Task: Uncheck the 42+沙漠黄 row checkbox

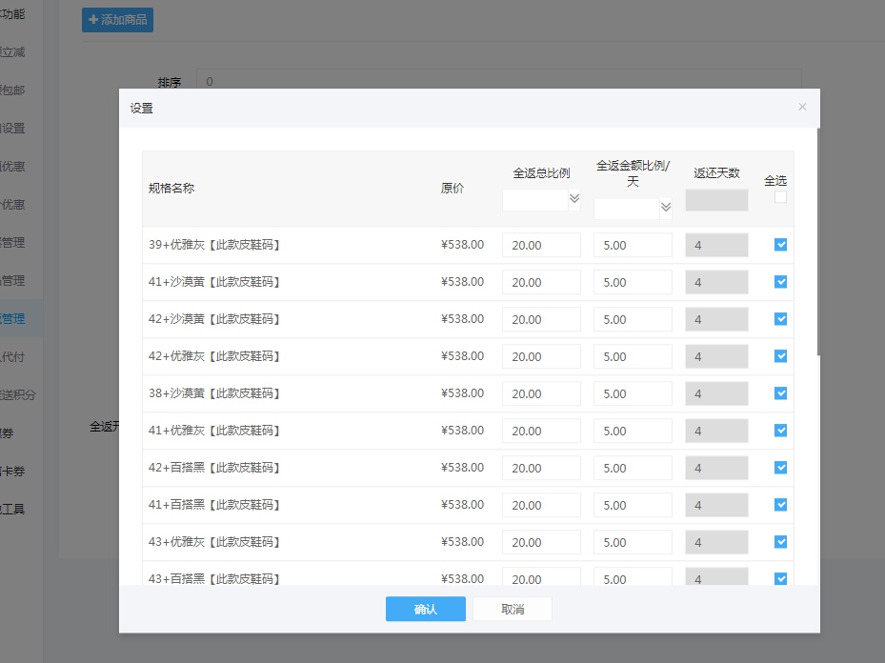Action: click(780, 319)
